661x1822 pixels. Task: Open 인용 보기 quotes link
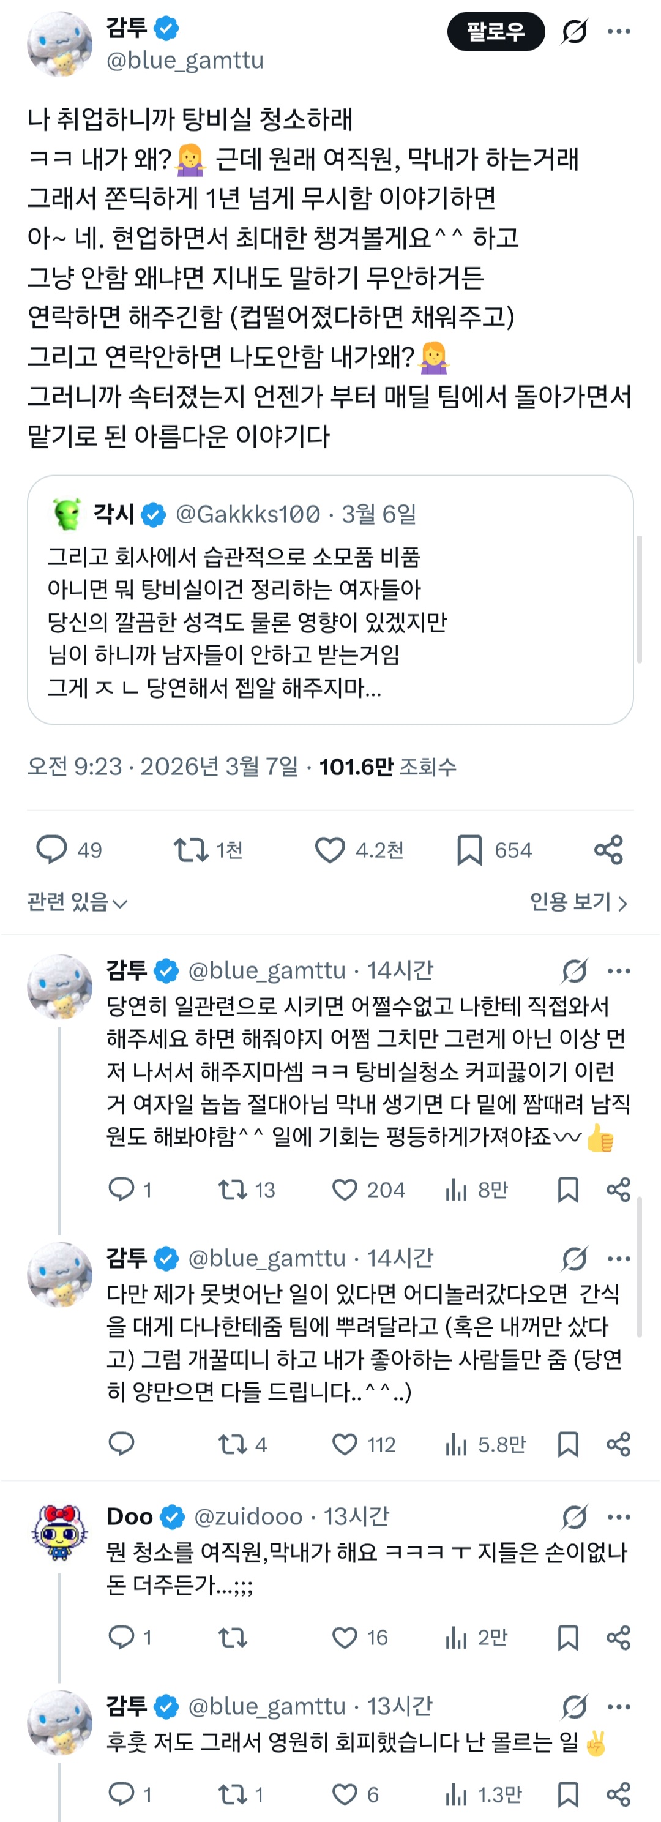[578, 902]
